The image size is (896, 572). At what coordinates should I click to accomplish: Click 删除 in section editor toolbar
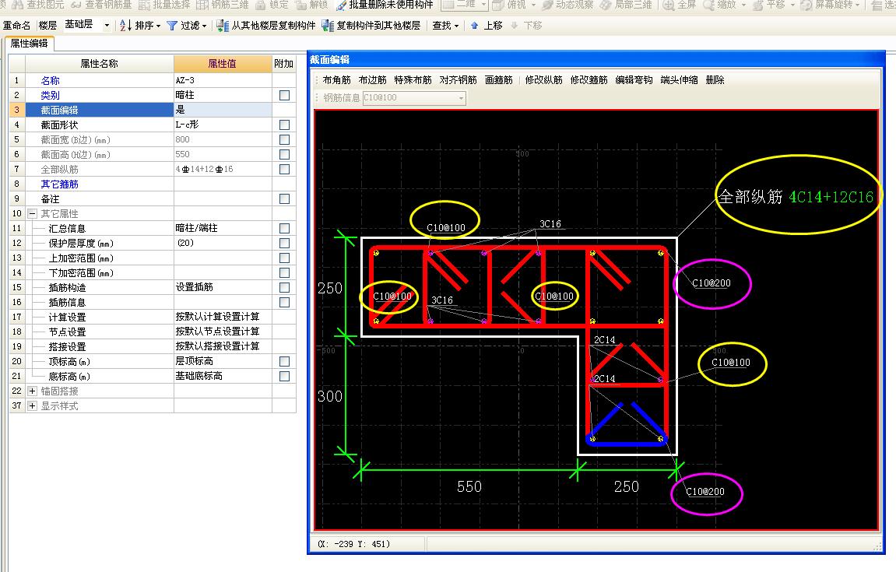(x=715, y=80)
